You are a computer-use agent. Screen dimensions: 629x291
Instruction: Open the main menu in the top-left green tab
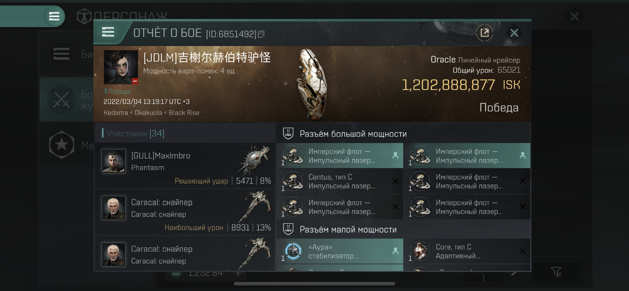(54, 16)
